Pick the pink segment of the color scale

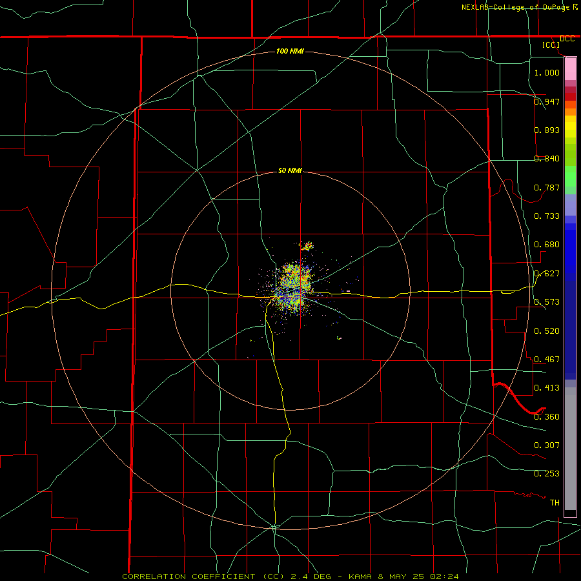(570, 69)
